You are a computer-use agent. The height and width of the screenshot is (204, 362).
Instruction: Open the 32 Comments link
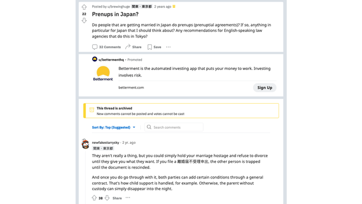point(106,47)
